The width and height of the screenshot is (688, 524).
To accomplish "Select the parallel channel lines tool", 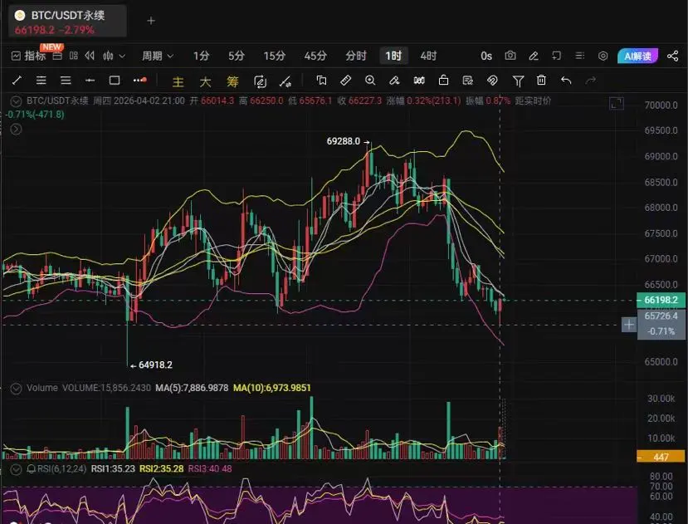I will (41, 81).
